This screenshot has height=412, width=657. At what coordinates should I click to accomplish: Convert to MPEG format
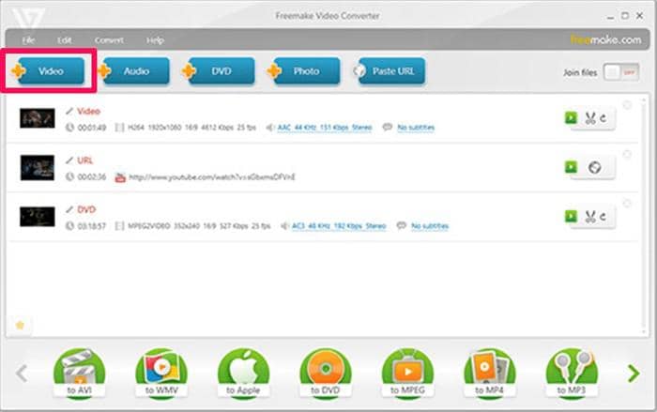point(407,373)
